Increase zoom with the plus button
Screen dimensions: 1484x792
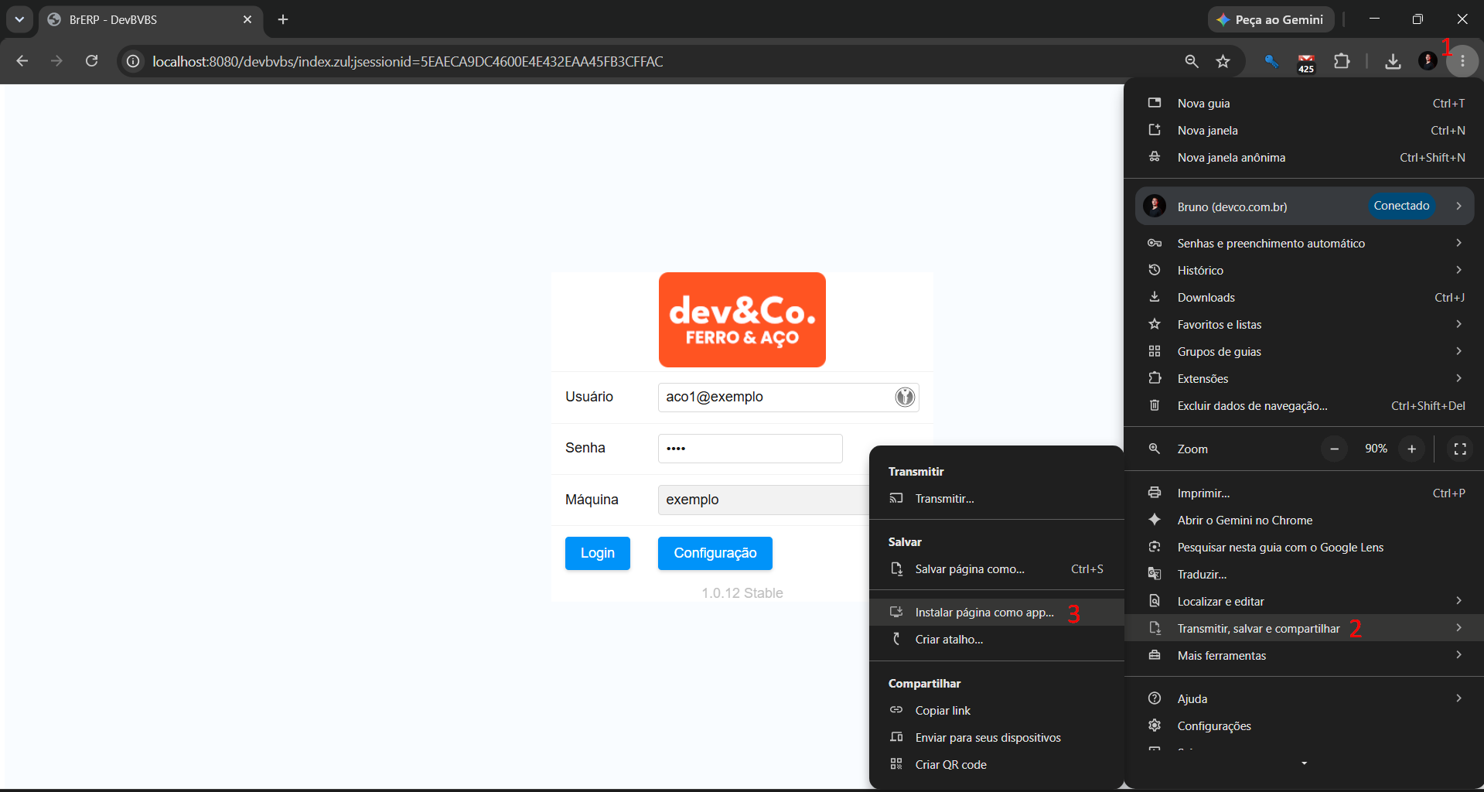tap(1411, 449)
